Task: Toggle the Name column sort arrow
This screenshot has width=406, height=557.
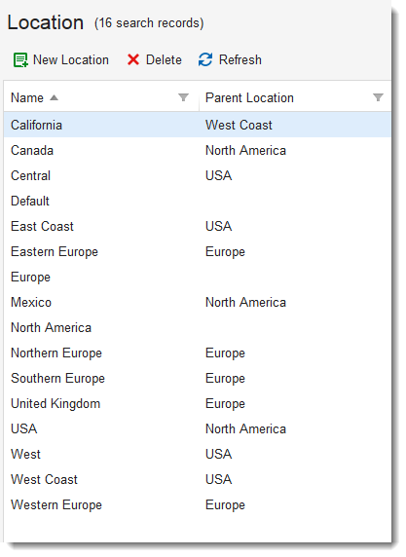Action: click(x=54, y=97)
